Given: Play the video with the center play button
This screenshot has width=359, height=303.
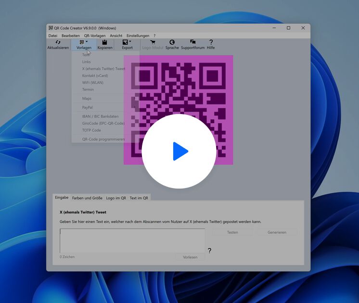Looking at the screenshot, I should 179,151.
